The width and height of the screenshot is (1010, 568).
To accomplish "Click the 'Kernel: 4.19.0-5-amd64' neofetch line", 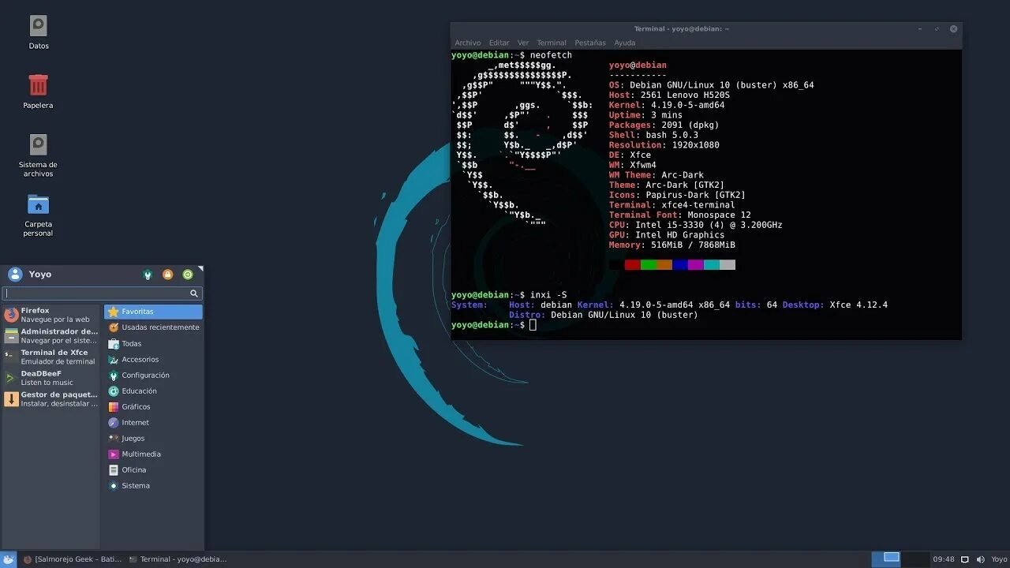I will pyautogui.click(x=666, y=105).
